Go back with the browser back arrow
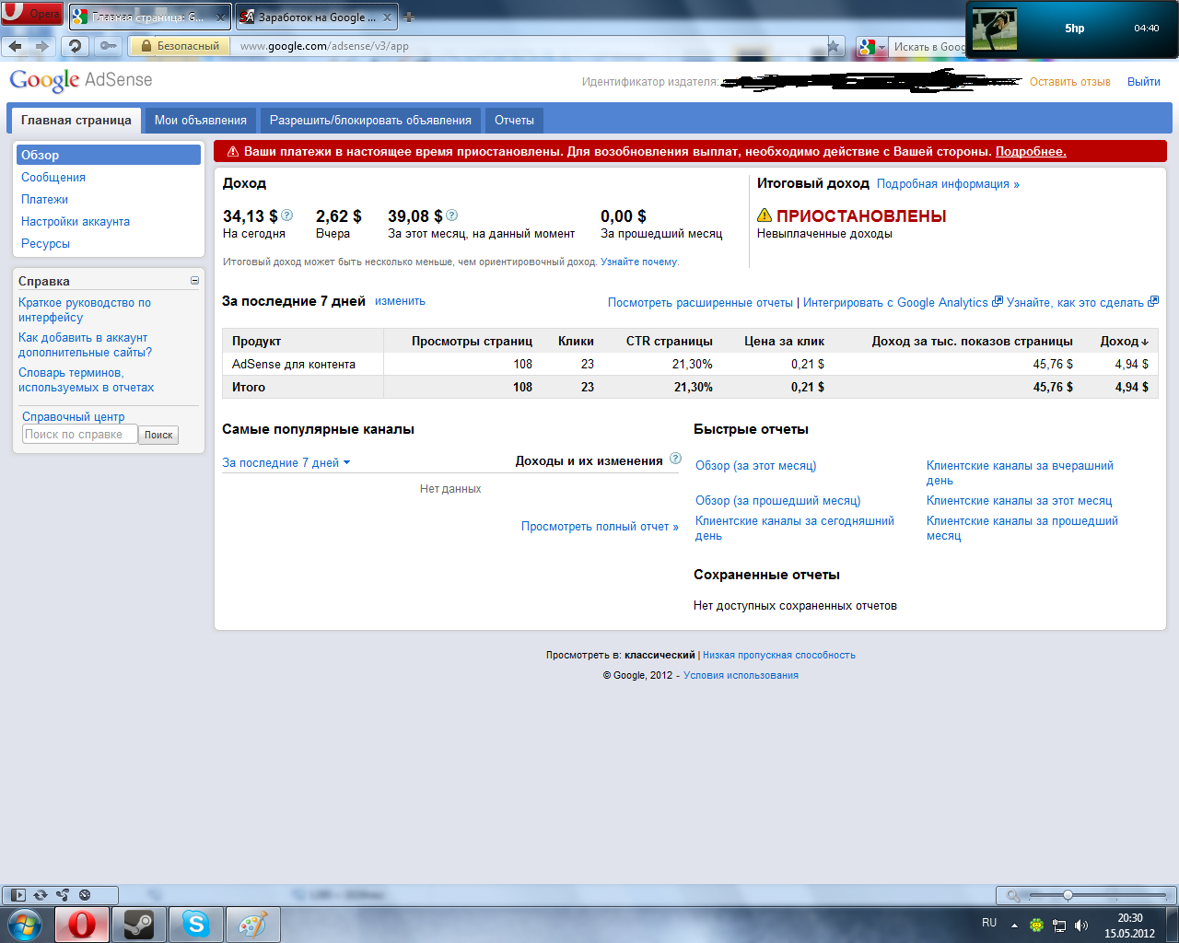Image resolution: width=1179 pixels, height=943 pixels. [x=15, y=46]
